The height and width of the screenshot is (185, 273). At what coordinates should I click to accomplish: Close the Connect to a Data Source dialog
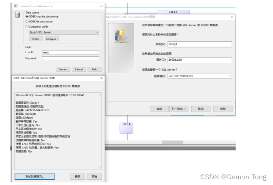tap(102, 6)
